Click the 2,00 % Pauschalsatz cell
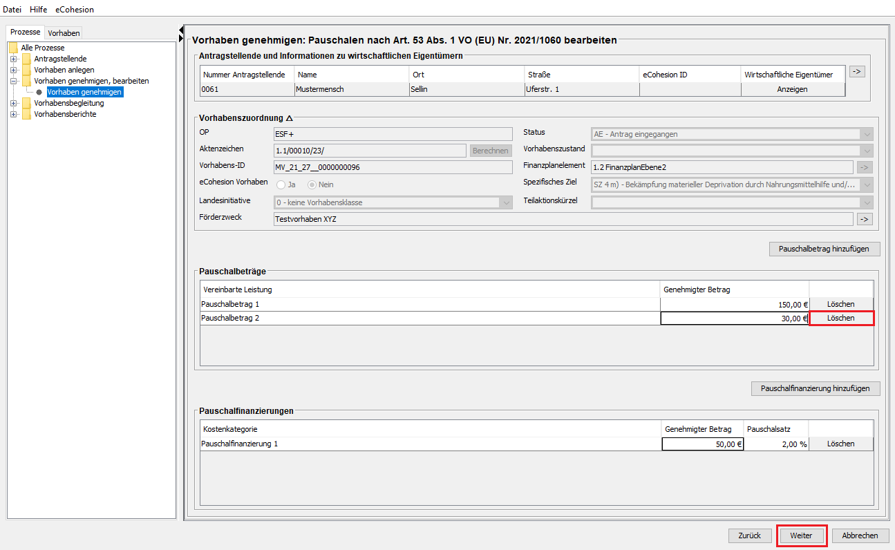The image size is (895, 550). (776, 444)
